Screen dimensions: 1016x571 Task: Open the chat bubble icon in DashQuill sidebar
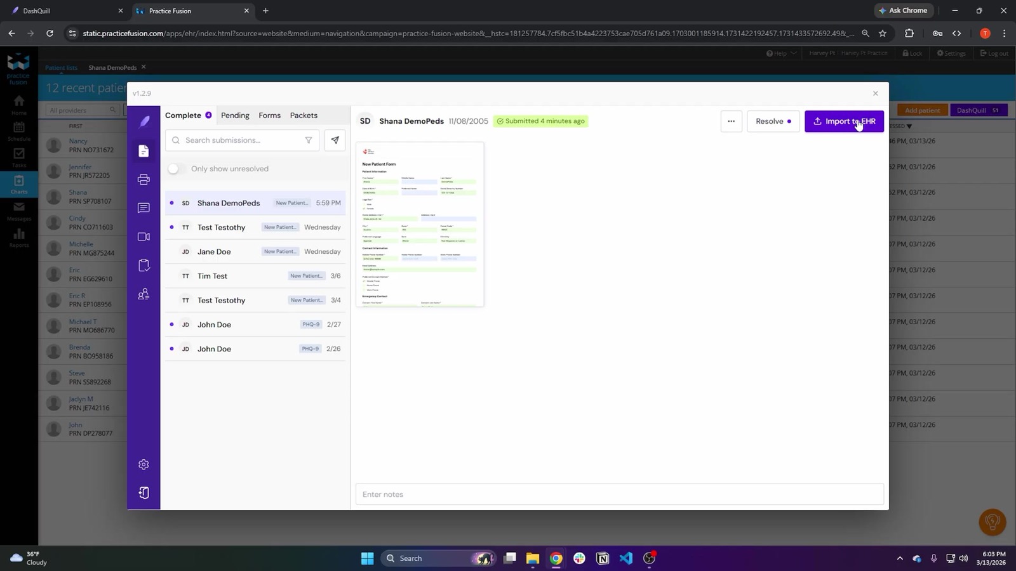point(144,208)
